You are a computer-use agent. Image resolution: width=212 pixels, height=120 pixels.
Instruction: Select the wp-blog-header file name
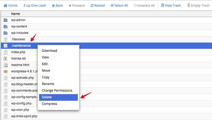point(24,84)
